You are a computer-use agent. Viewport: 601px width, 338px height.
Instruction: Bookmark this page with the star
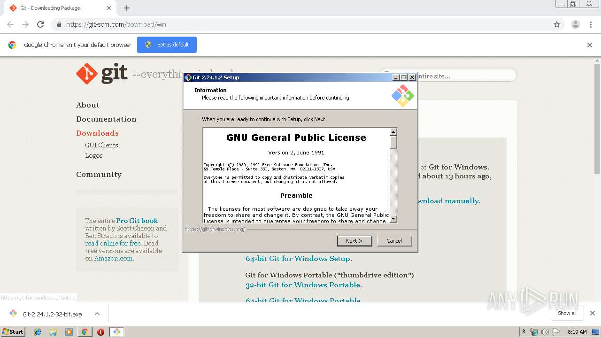557,24
